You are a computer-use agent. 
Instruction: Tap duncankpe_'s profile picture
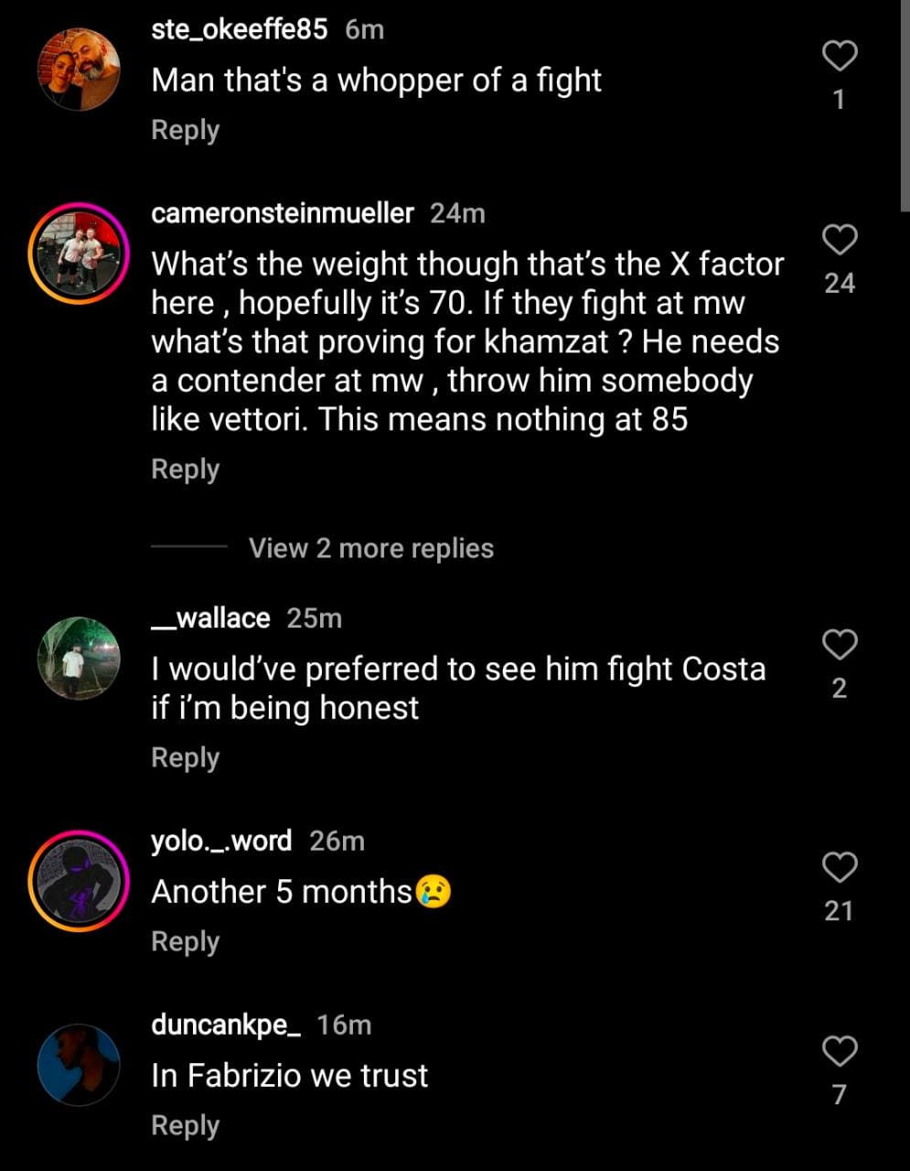pyautogui.click(x=79, y=1065)
